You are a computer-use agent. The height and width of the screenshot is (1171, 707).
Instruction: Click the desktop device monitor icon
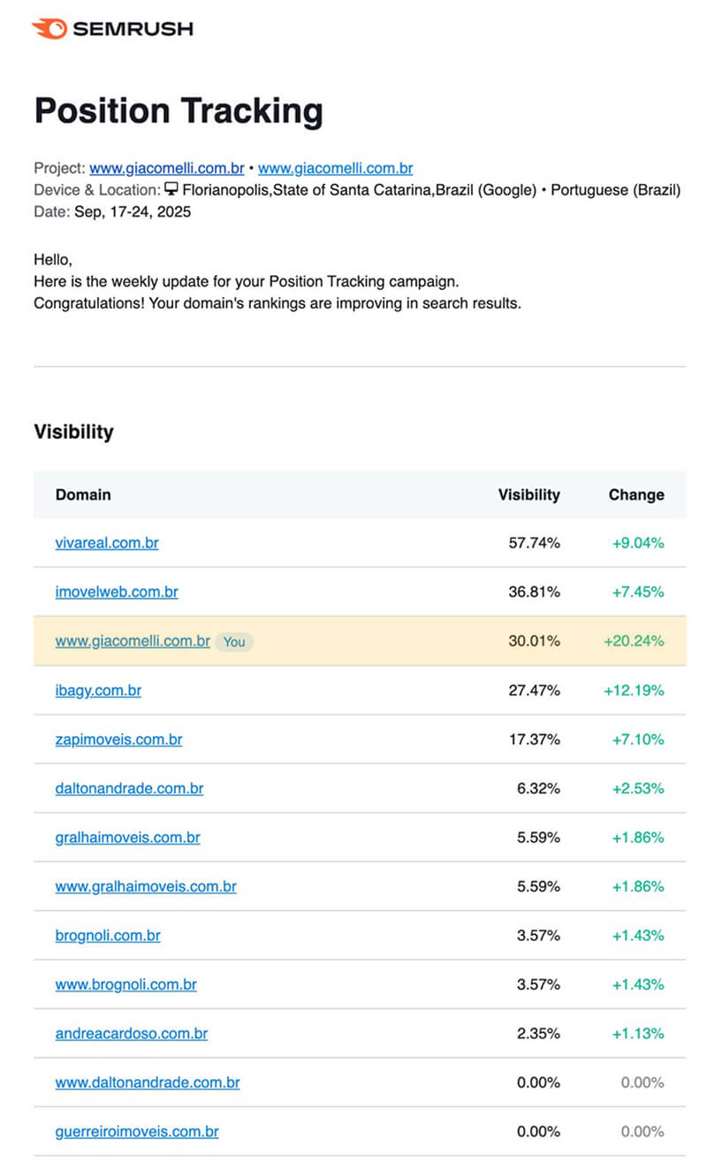pyautogui.click(x=171, y=189)
